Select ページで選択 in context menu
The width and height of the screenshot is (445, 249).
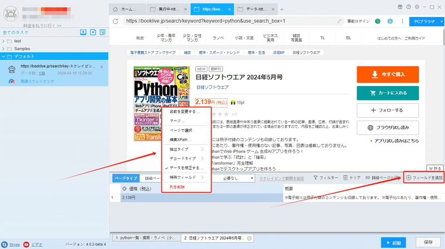186,130
